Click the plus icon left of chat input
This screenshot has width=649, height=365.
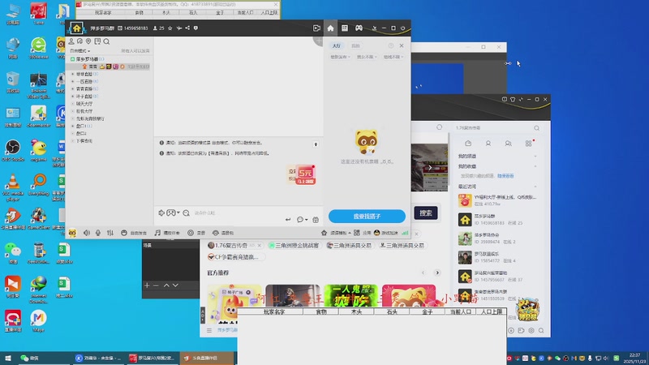[x=161, y=213]
